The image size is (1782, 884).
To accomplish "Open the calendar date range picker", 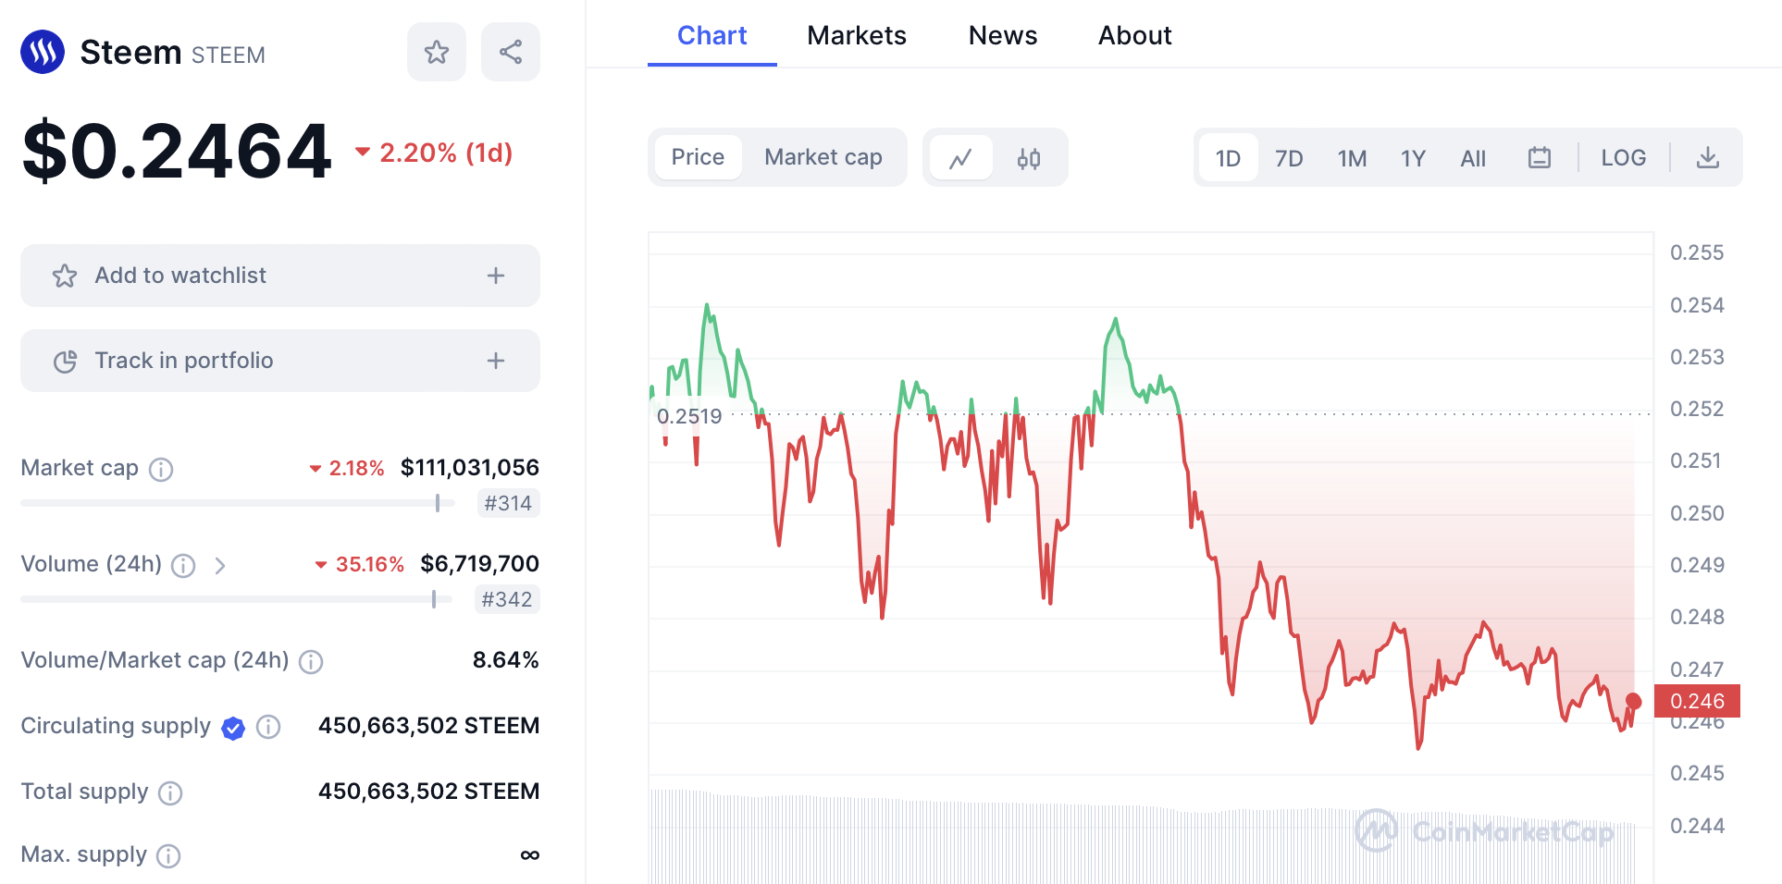I will point(1540,158).
